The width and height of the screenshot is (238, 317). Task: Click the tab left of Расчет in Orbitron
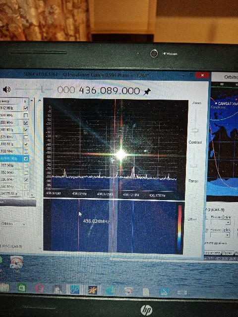tap(212, 253)
